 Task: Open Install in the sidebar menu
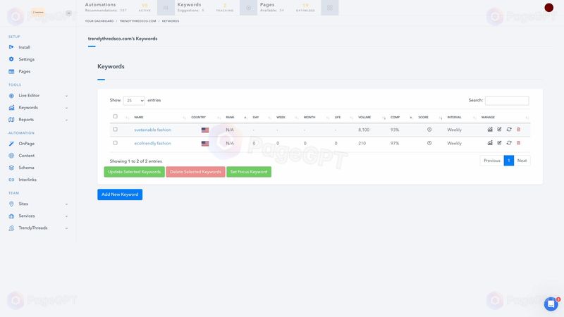pos(25,47)
